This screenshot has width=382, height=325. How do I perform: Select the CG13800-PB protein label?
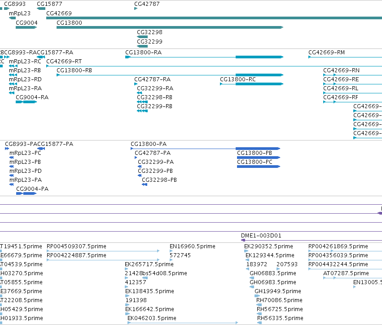point(255,153)
